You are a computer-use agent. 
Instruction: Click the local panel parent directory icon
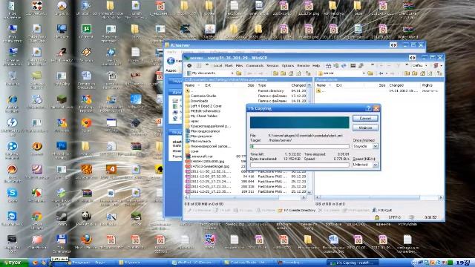point(275,73)
